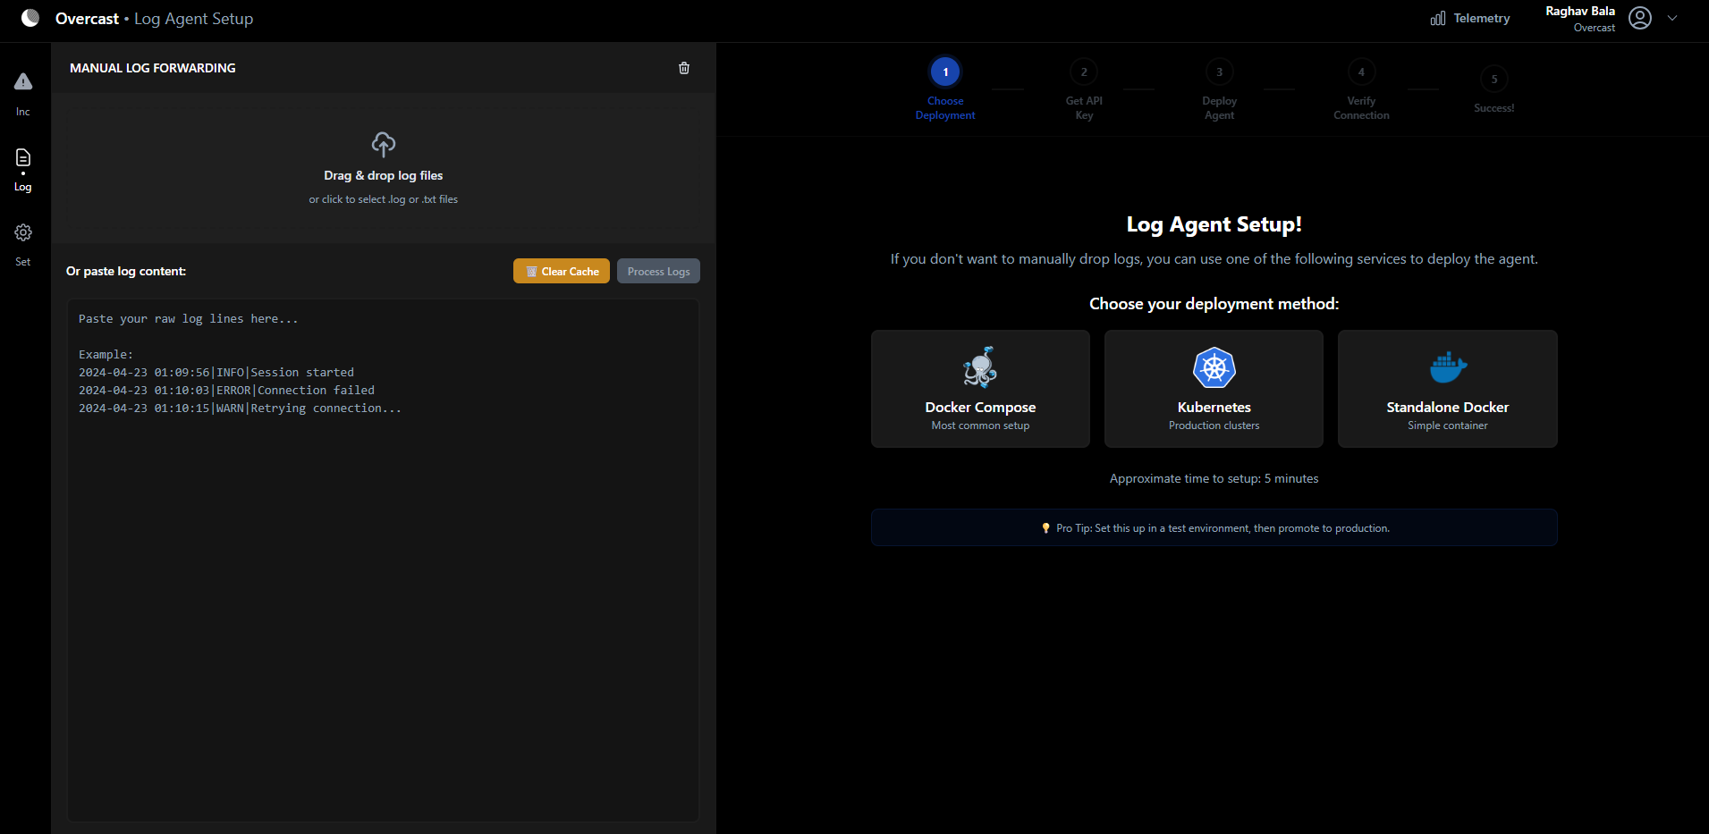Select step 1 Choose Deployment
This screenshot has width=1709, height=834.
pos(945,89)
